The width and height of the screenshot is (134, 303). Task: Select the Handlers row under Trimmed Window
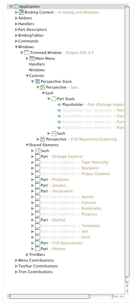click(37, 64)
